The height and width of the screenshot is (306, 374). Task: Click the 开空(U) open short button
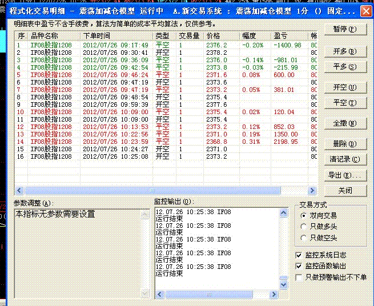[x=345, y=87]
